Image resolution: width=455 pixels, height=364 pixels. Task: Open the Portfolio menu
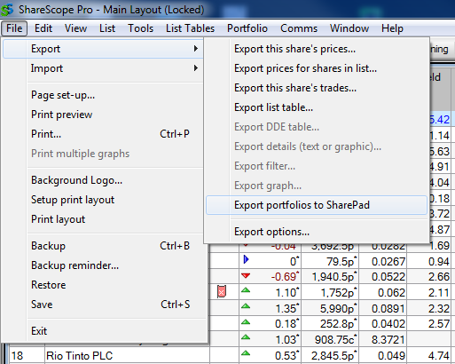point(247,28)
